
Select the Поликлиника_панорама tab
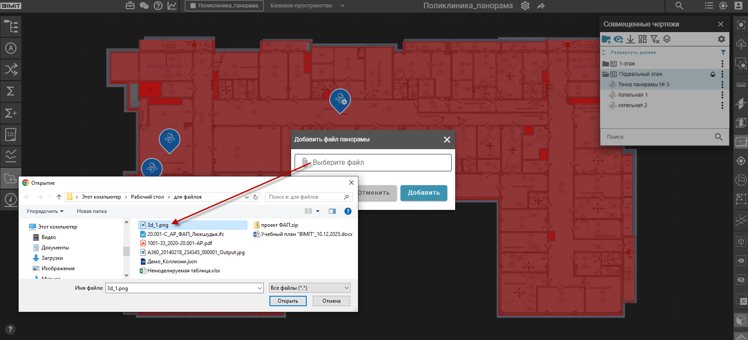coord(224,6)
